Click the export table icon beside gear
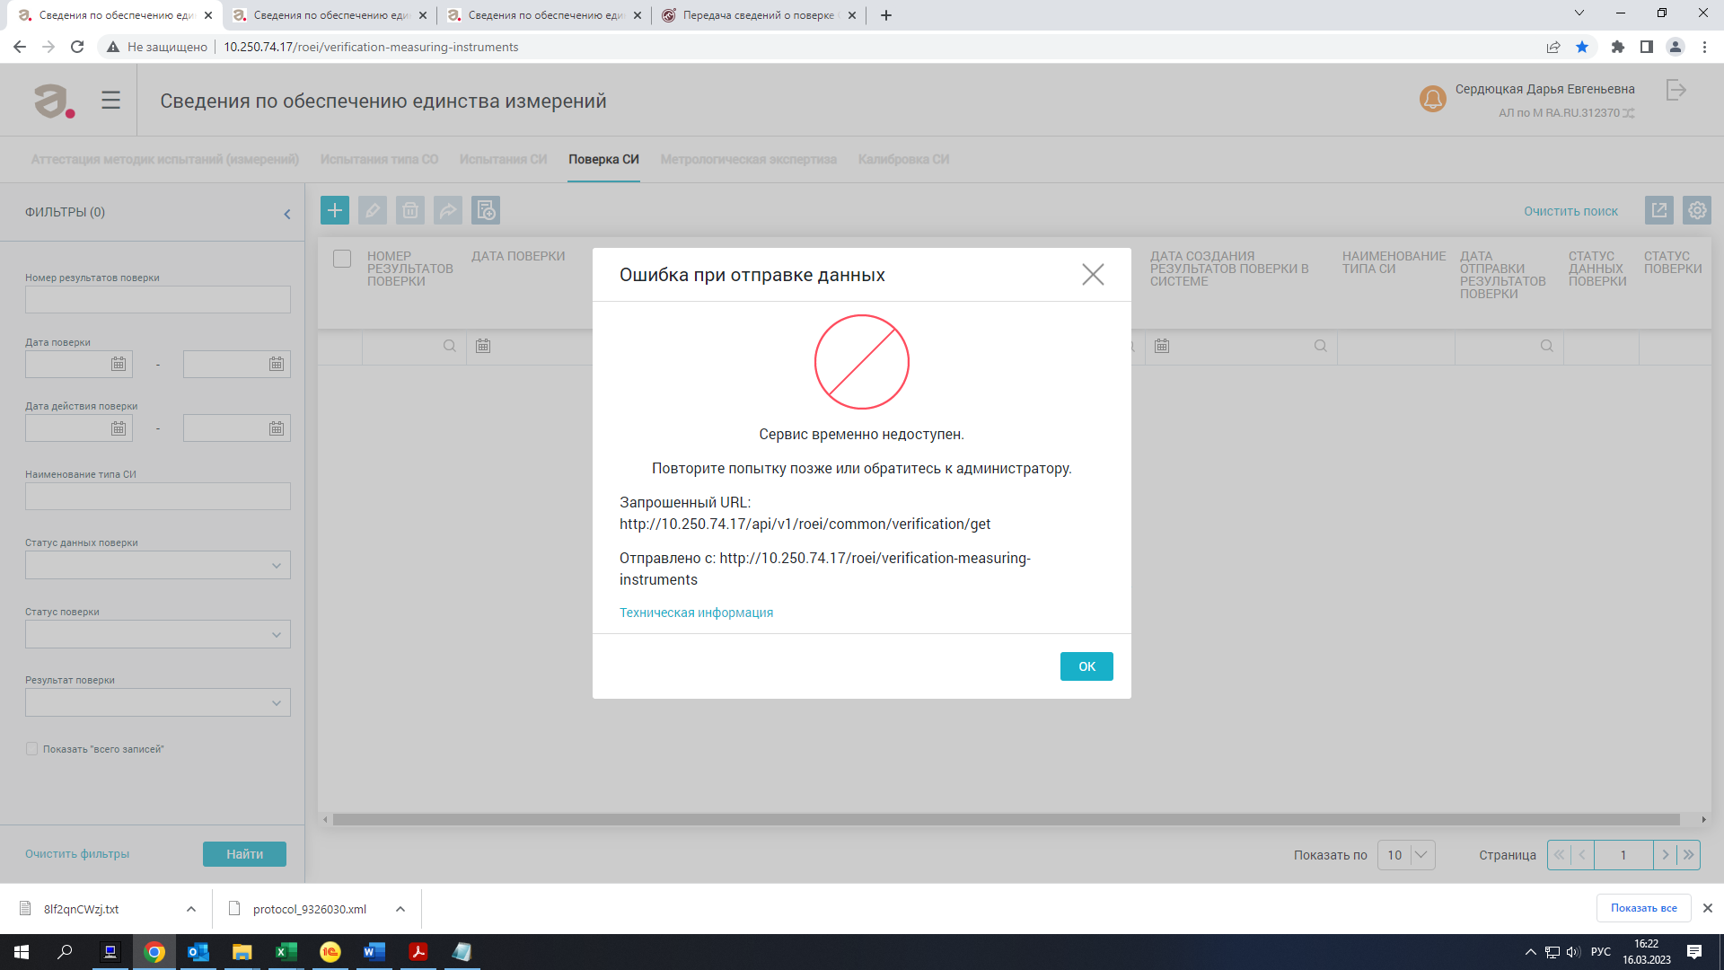This screenshot has height=970, width=1724. [1658, 210]
